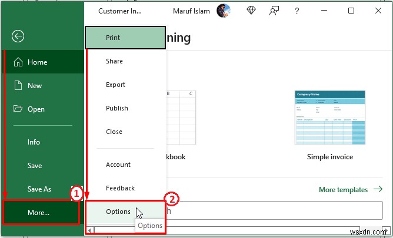Screen dimensions: 393x238
Task: Minimize the Excel window
Action: [x=324, y=11]
